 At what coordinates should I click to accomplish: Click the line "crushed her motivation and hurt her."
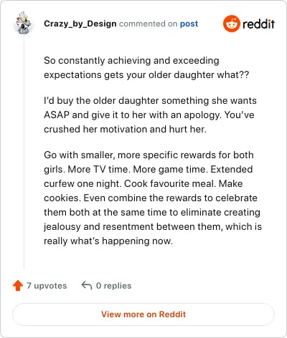click(125, 130)
